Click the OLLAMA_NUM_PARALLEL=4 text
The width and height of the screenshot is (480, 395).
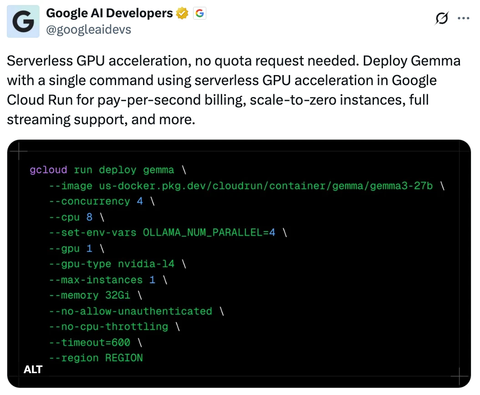coord(209,233)
